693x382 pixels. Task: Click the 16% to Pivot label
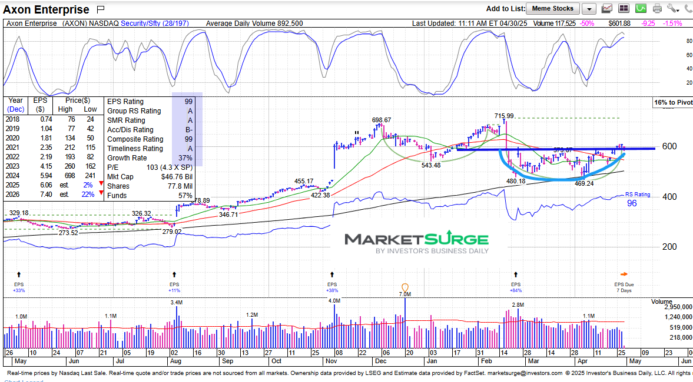pyautogui.click(x=673, y=102)
